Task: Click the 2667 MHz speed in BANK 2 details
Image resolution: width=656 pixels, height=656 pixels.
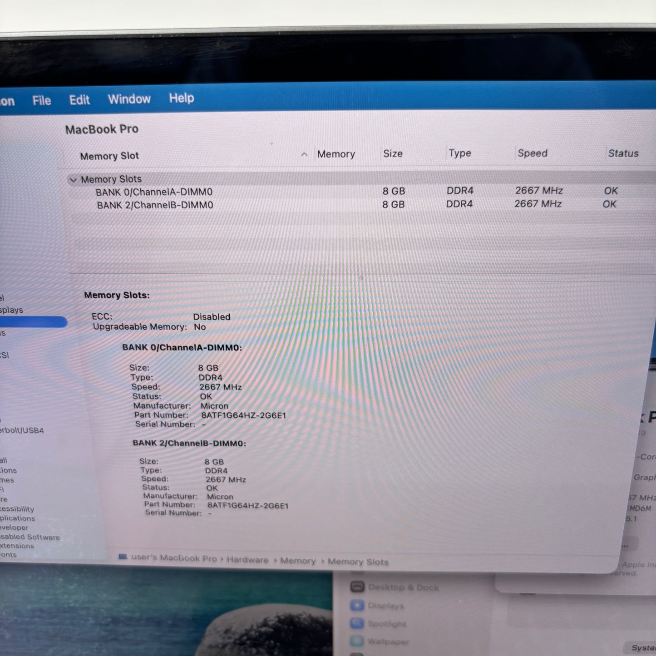Action: 226,479
